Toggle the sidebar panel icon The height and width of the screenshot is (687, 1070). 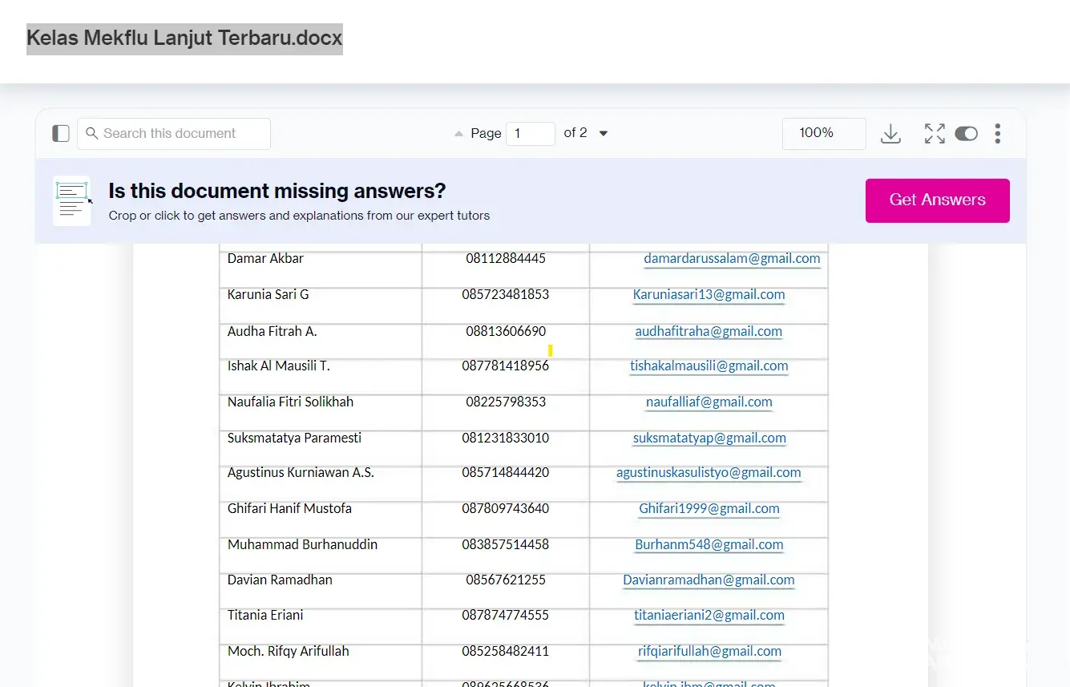[61, 133]
